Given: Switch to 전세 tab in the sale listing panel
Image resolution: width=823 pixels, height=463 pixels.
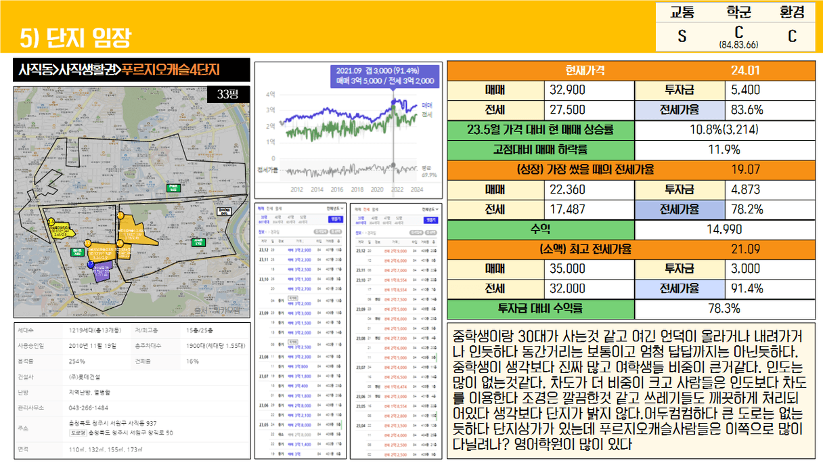Looking at the screenshot, I should click(x=271, y=209).
